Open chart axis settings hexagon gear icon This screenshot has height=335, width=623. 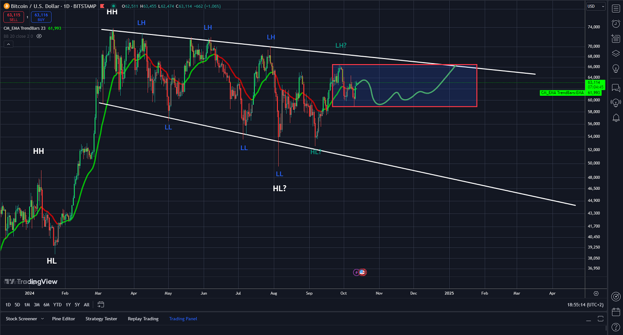(x=596, y=294)
